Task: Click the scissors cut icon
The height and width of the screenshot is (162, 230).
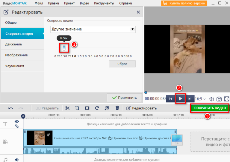Action: 67,108
